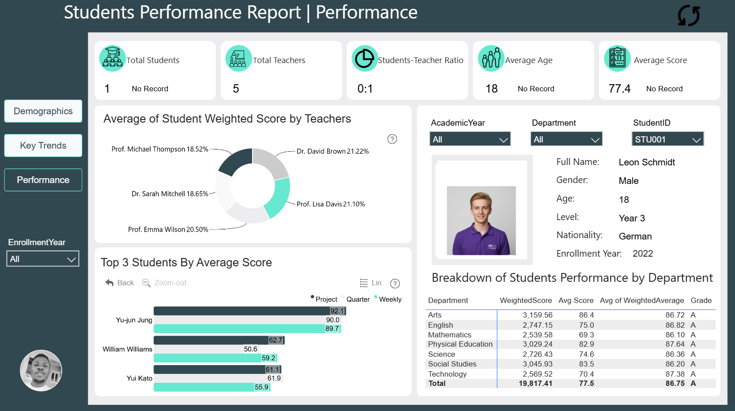Open help icon beside Lin button
The image size is (735, 411).
[395, 284]
